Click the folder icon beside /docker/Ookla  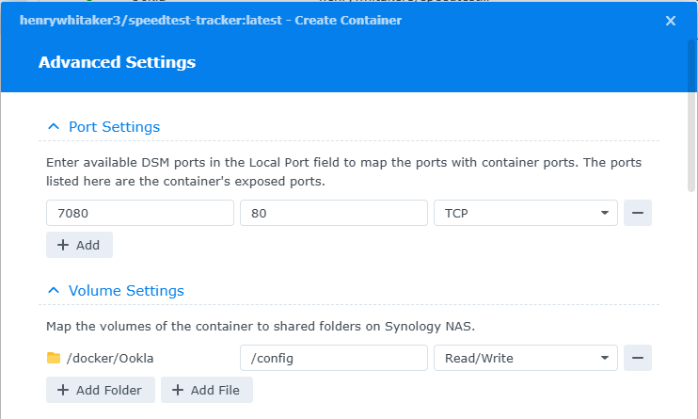54,358
